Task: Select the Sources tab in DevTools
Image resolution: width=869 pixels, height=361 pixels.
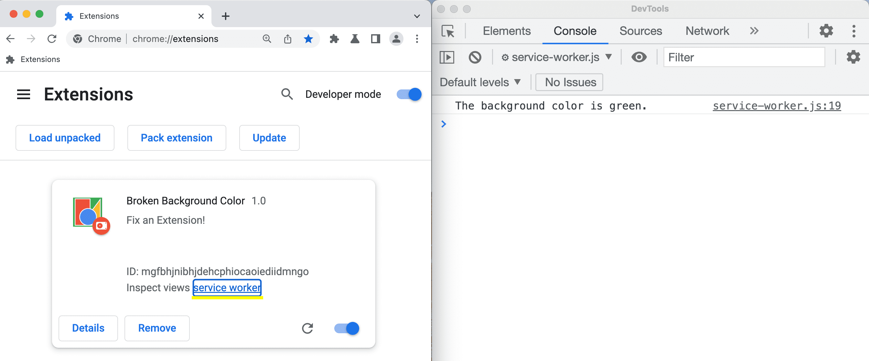Action: (641, 31)
